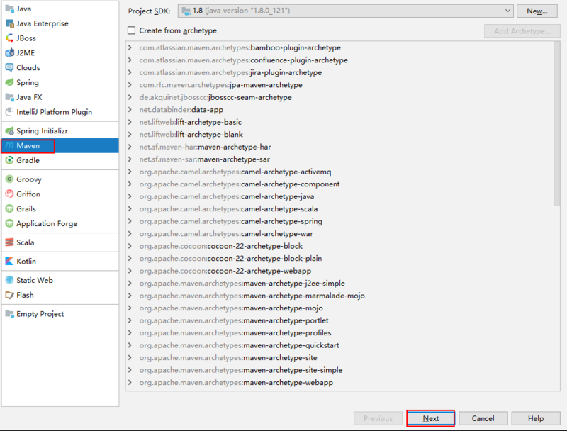Select the Kotlin label in the project type list
The height and width of the screenshot is (431, 567).
26,261
